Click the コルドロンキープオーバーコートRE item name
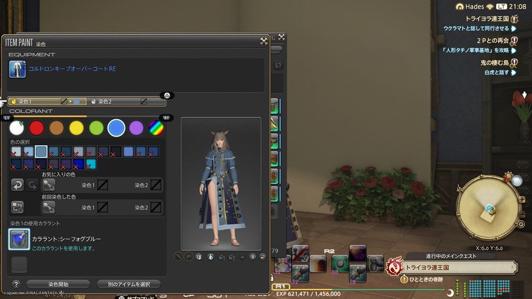This screenshot has height=299, width=532. coord(72,69)
